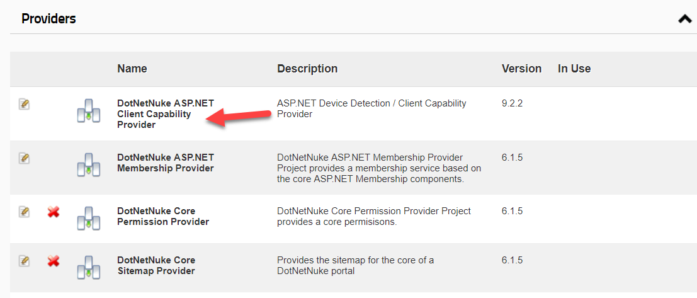Edit the Core Permission Provider entry
This screenshot has height=298, width=697.
[24, 212]
